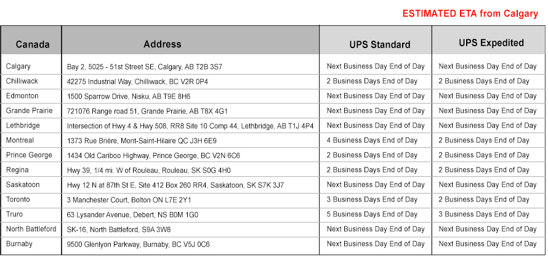Select the Lethbridge address entry

(190, 126)
